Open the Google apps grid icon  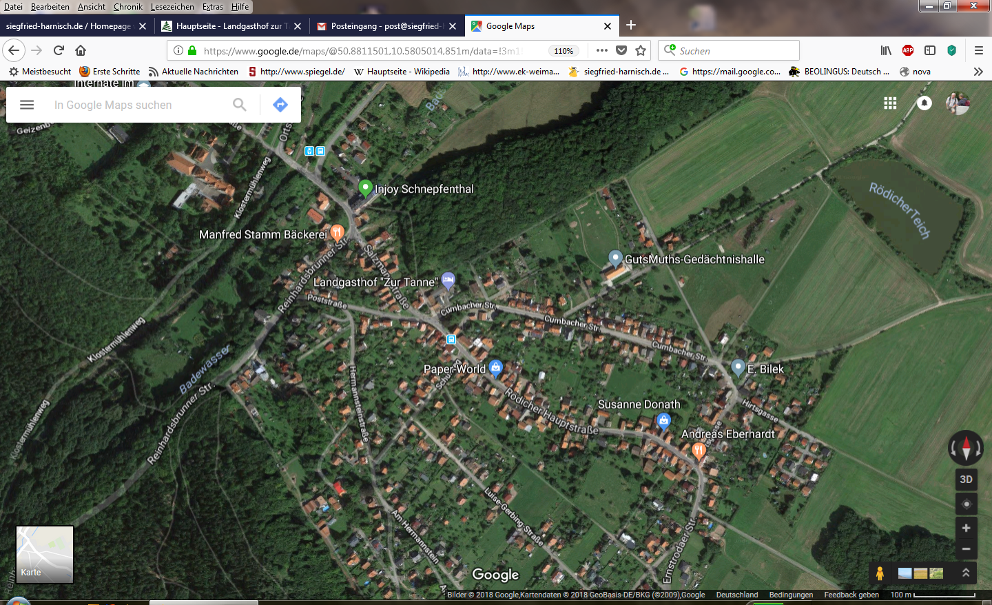point(890,103)
